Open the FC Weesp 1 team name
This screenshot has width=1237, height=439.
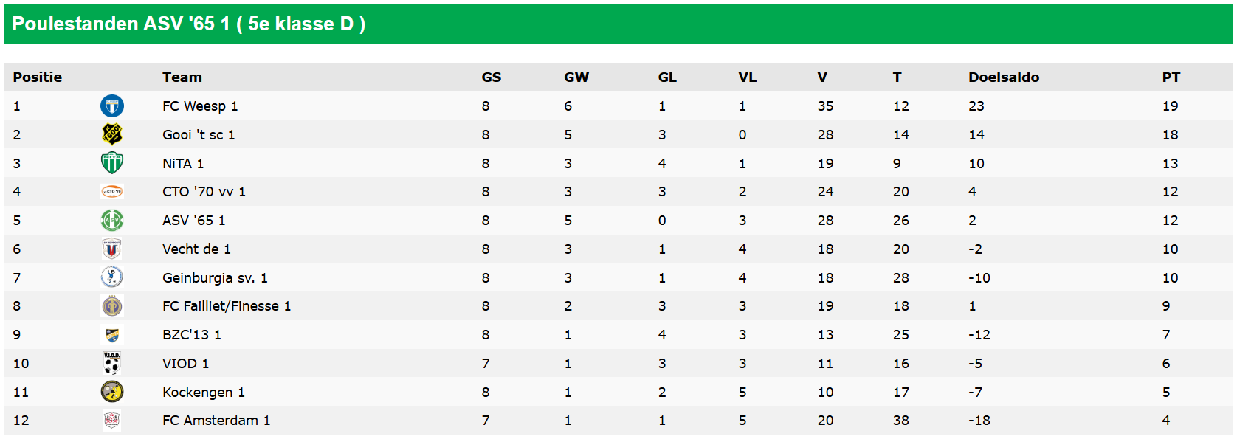point(200,106)
